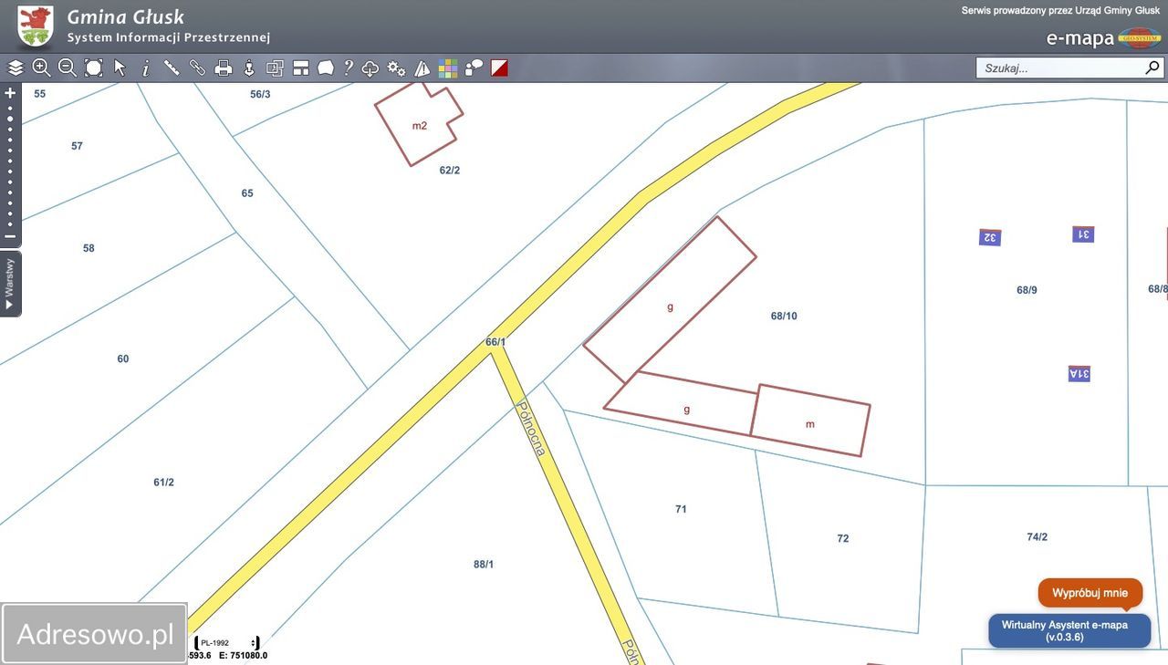Click parcel label 66/1

pyautogui.click(x=495, y=342)
